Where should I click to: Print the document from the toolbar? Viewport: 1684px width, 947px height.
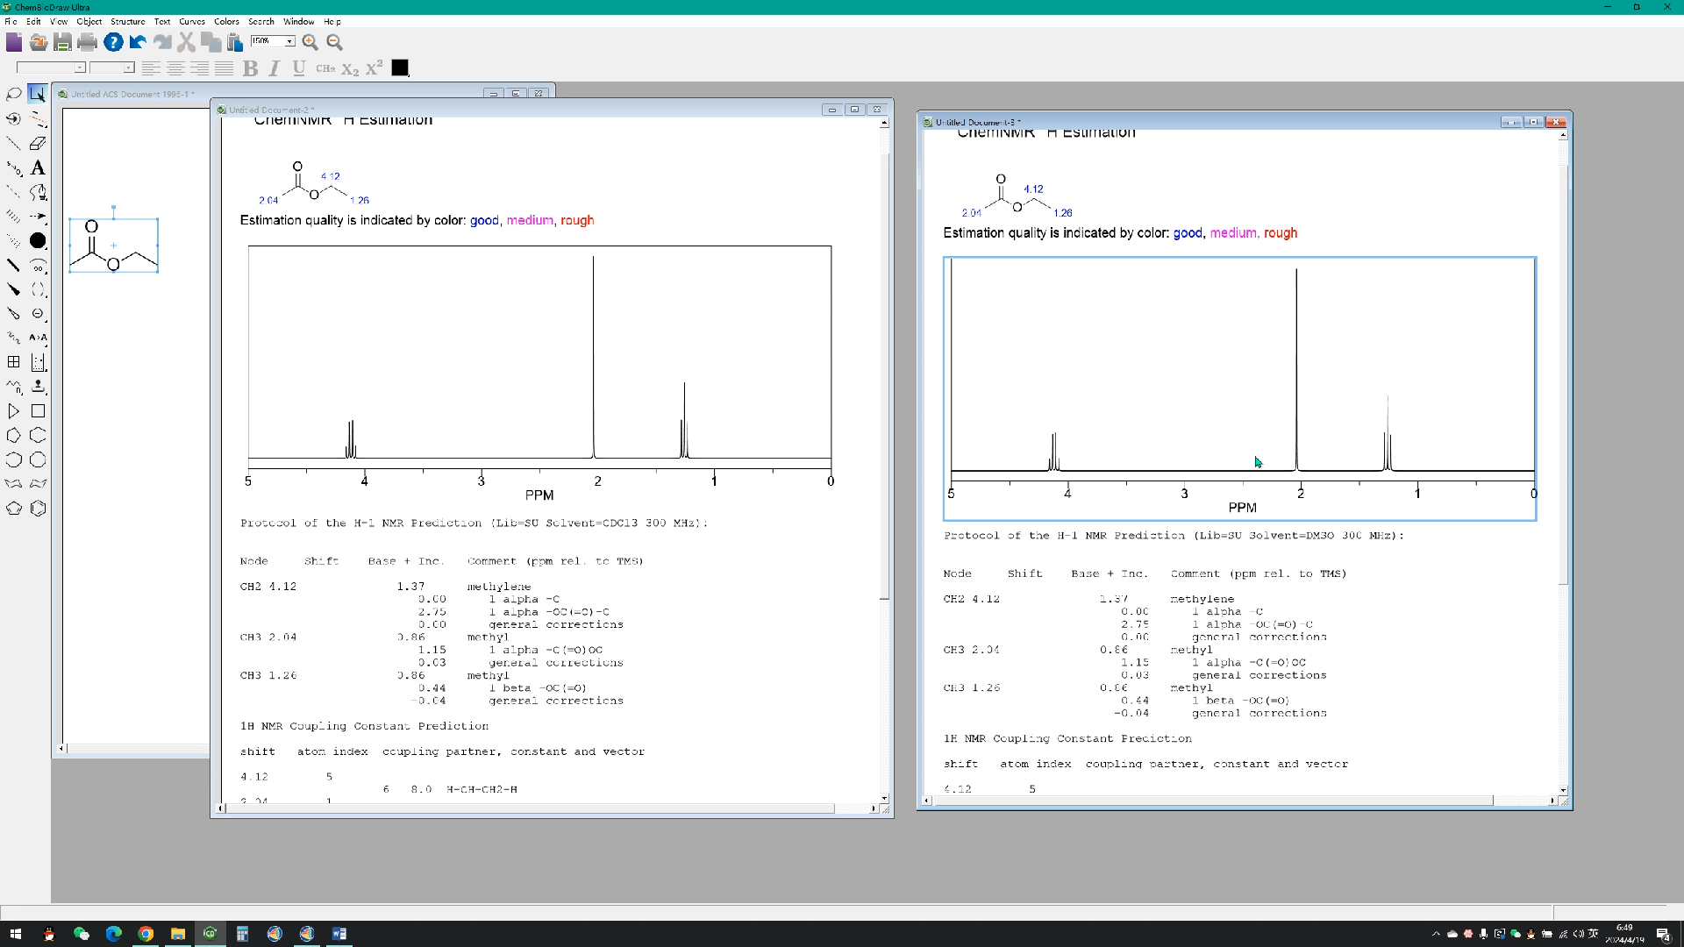(x=87, y=42)
